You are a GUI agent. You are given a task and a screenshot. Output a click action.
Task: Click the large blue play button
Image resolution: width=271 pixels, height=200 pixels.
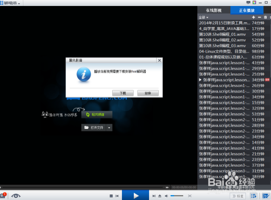pos(135,195)
